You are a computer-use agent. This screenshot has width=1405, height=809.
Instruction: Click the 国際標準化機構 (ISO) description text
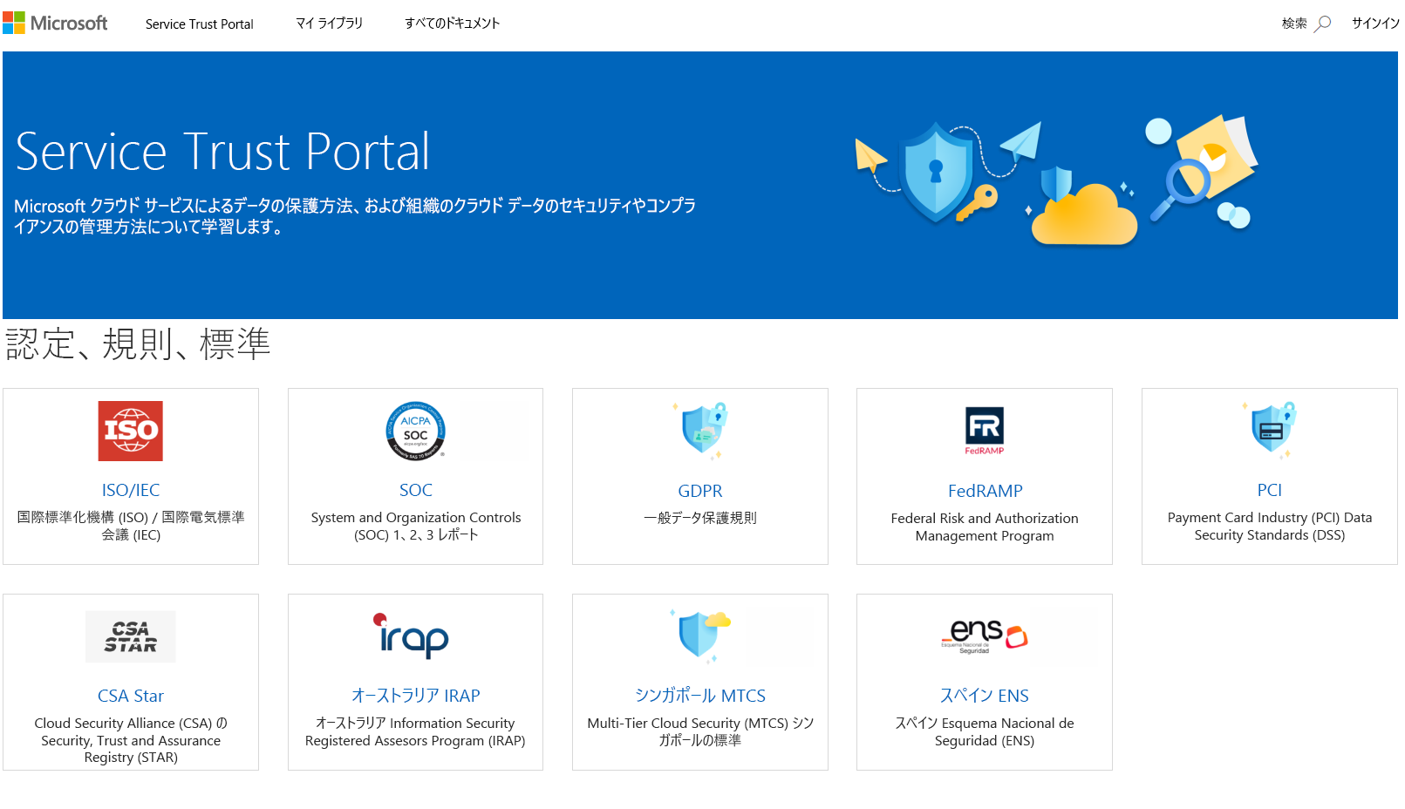click(131, 526)
